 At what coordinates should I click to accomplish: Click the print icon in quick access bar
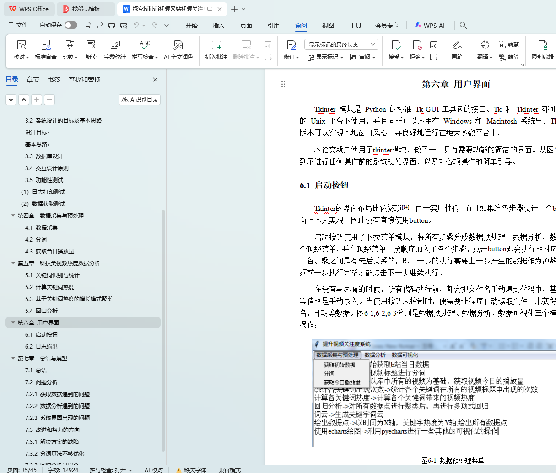coord(112,25)
